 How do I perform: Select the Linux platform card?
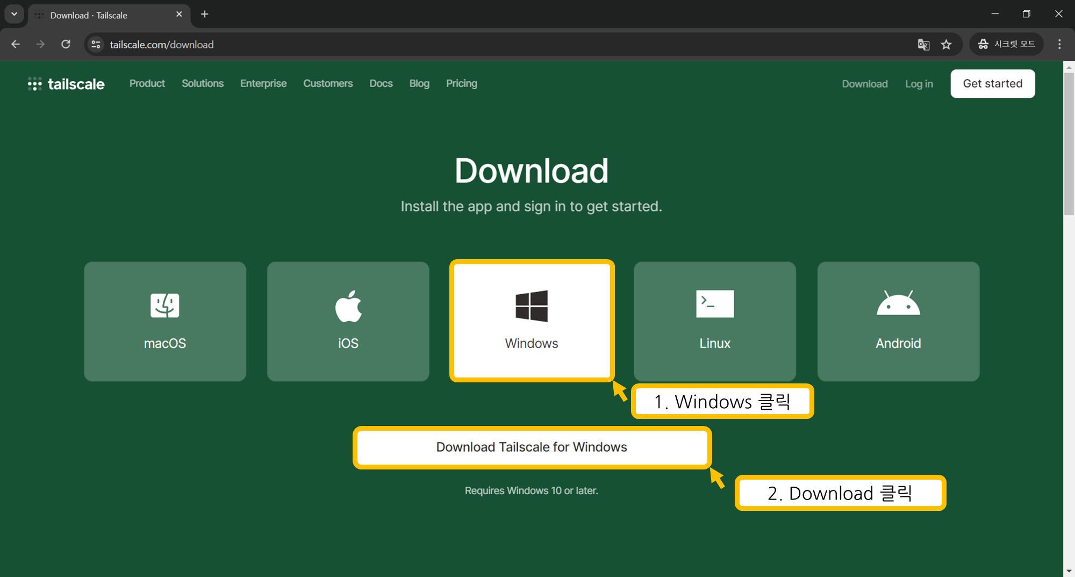tap(715, 322)
